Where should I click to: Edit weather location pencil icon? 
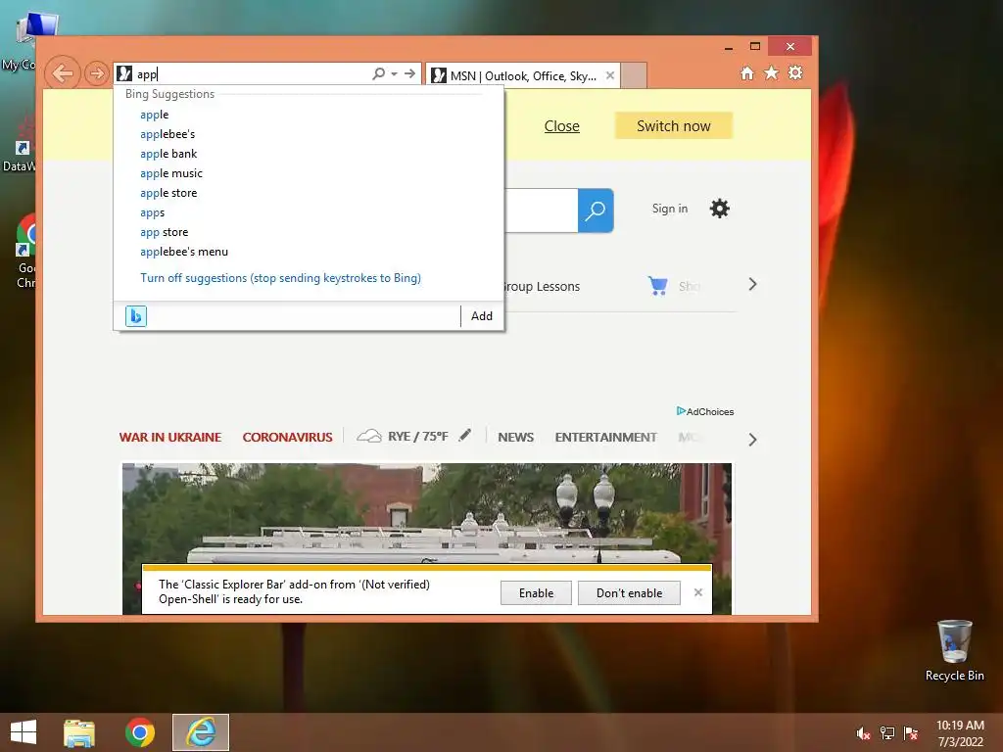[x=465, y=436]
